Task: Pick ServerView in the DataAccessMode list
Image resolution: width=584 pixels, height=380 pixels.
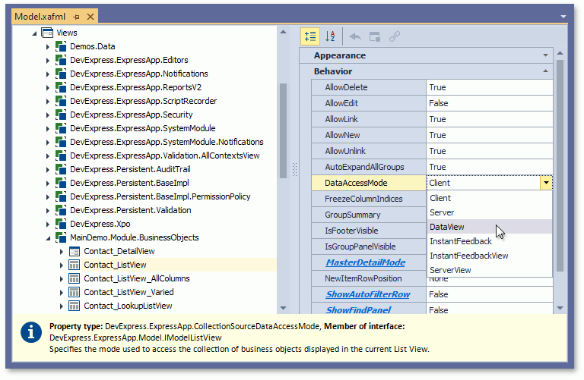Action: pyautogui.click(x=449, y=270)
